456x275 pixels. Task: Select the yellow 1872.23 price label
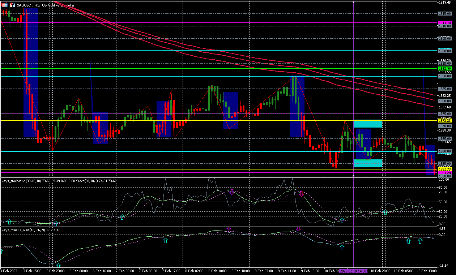(444, 120)
